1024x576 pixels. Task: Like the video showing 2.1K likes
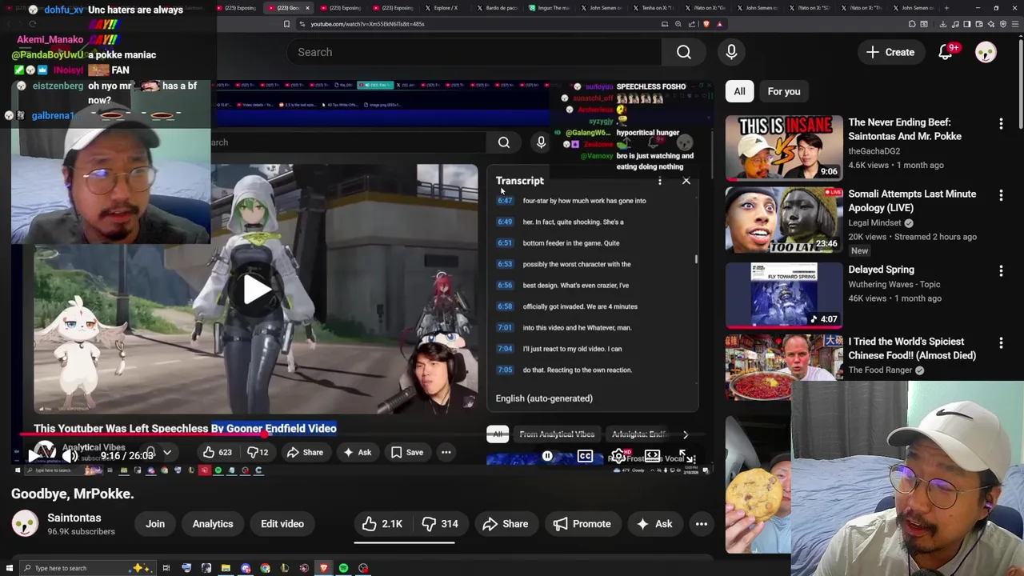click(x=382, y=524)
